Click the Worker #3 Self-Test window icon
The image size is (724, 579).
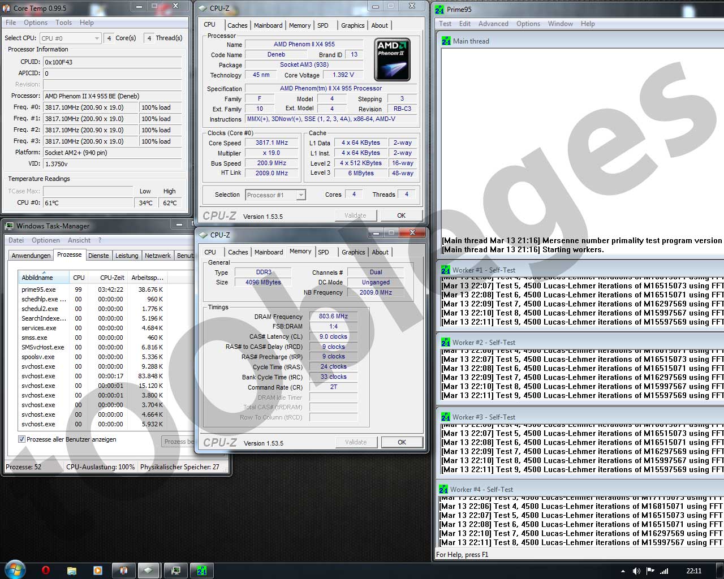click(x=446, y=417)
